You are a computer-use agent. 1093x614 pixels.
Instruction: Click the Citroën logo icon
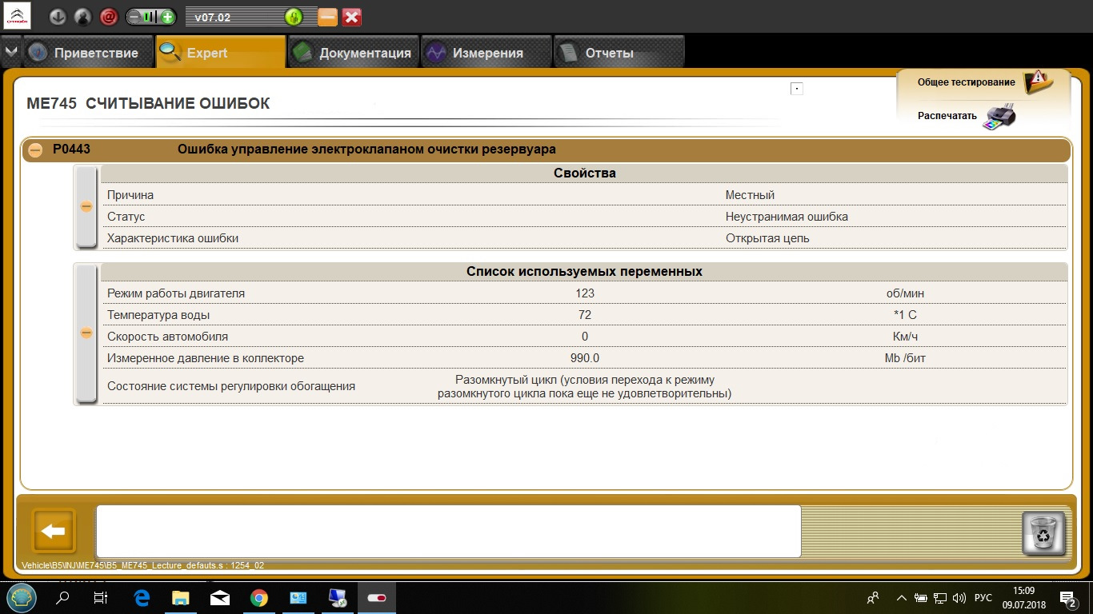pos(17,16)
